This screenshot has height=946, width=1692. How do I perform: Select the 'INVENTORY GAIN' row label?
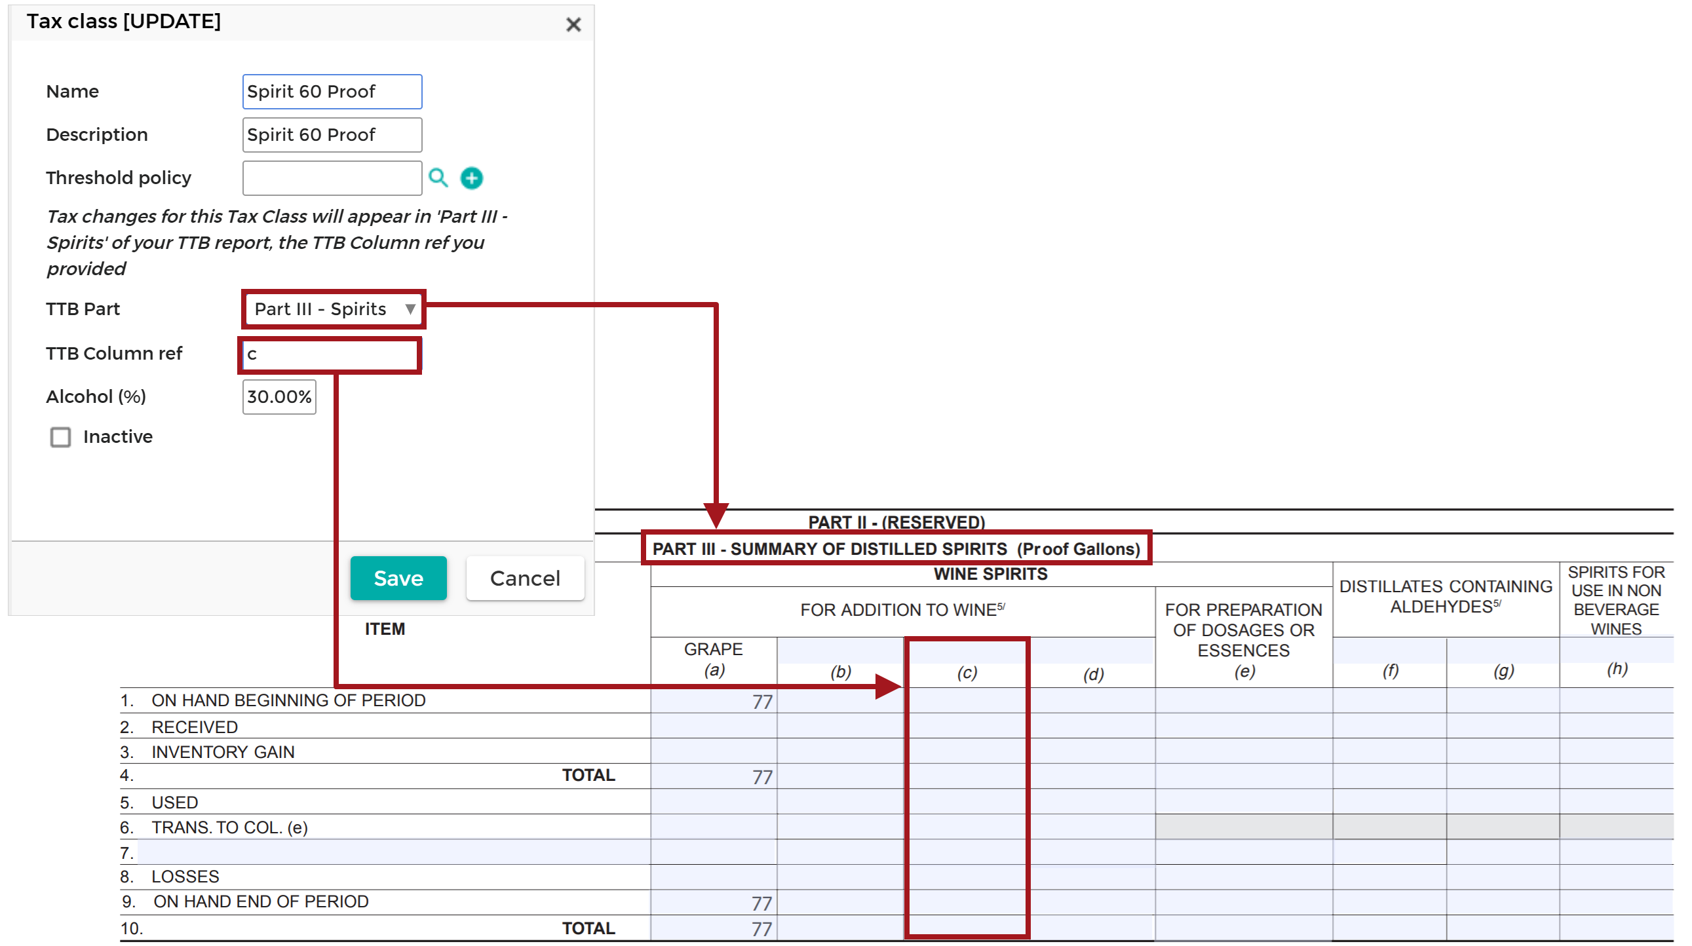point(223,752)
